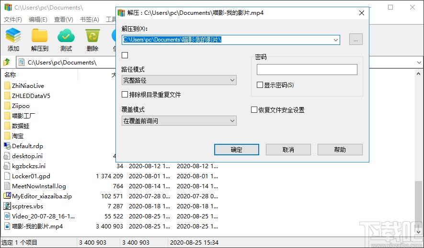The width and height of the screenshot is (424, 248).
Task: Click the MyEditor_xiazaiba.zip archive icon
Action: [7, 196]
